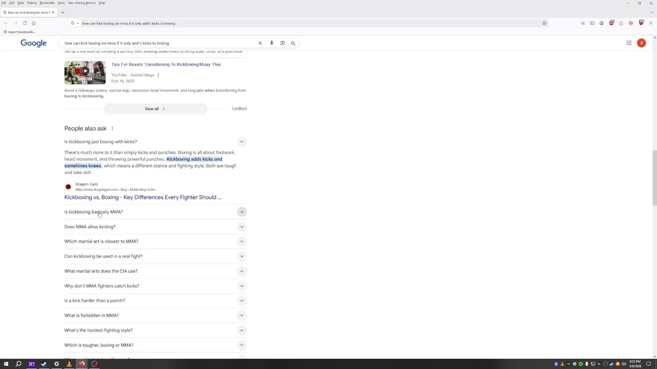This screenshot has width=657, height=369.
Task: Open the Steam taskbar icon
Action: click(x=44, y=364)
